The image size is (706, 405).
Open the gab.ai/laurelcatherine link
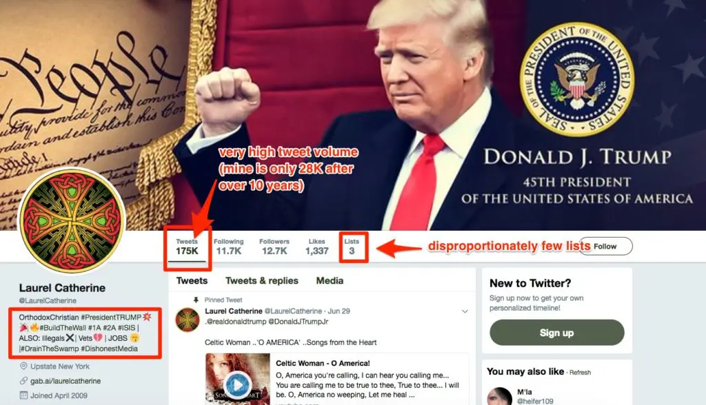click(x=65, y=381)
